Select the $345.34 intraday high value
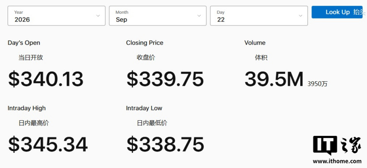The image size is (367, 168). 48,144
